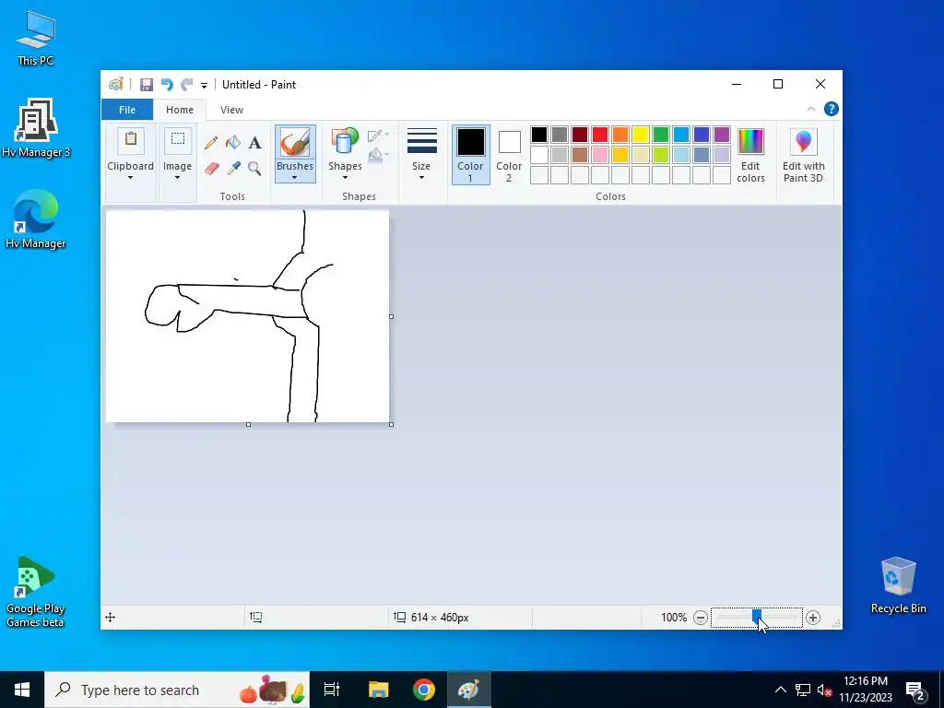Open the Customize Quick Access Toolbar dropdown
The image size is (944, 708).
(204, 86)
